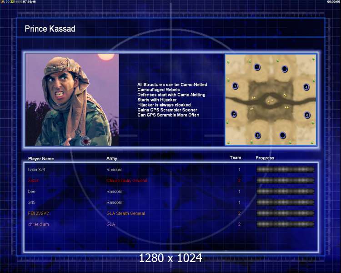
Task: Click team number in hatim3v3 row
Action: click(239, 169)
